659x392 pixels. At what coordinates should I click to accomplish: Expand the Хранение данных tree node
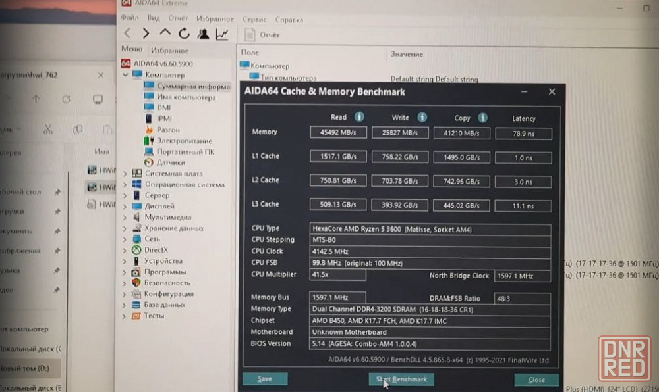click(125, 228)
